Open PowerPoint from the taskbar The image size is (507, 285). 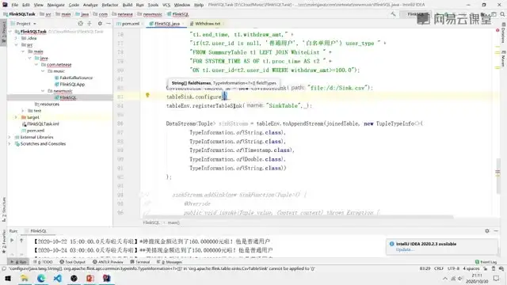[90, 278]
